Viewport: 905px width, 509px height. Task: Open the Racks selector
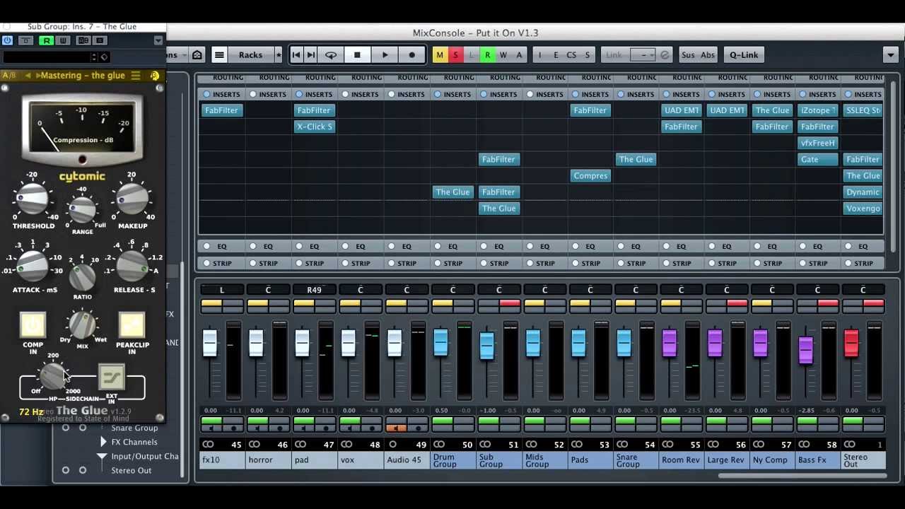pos(250,55)
